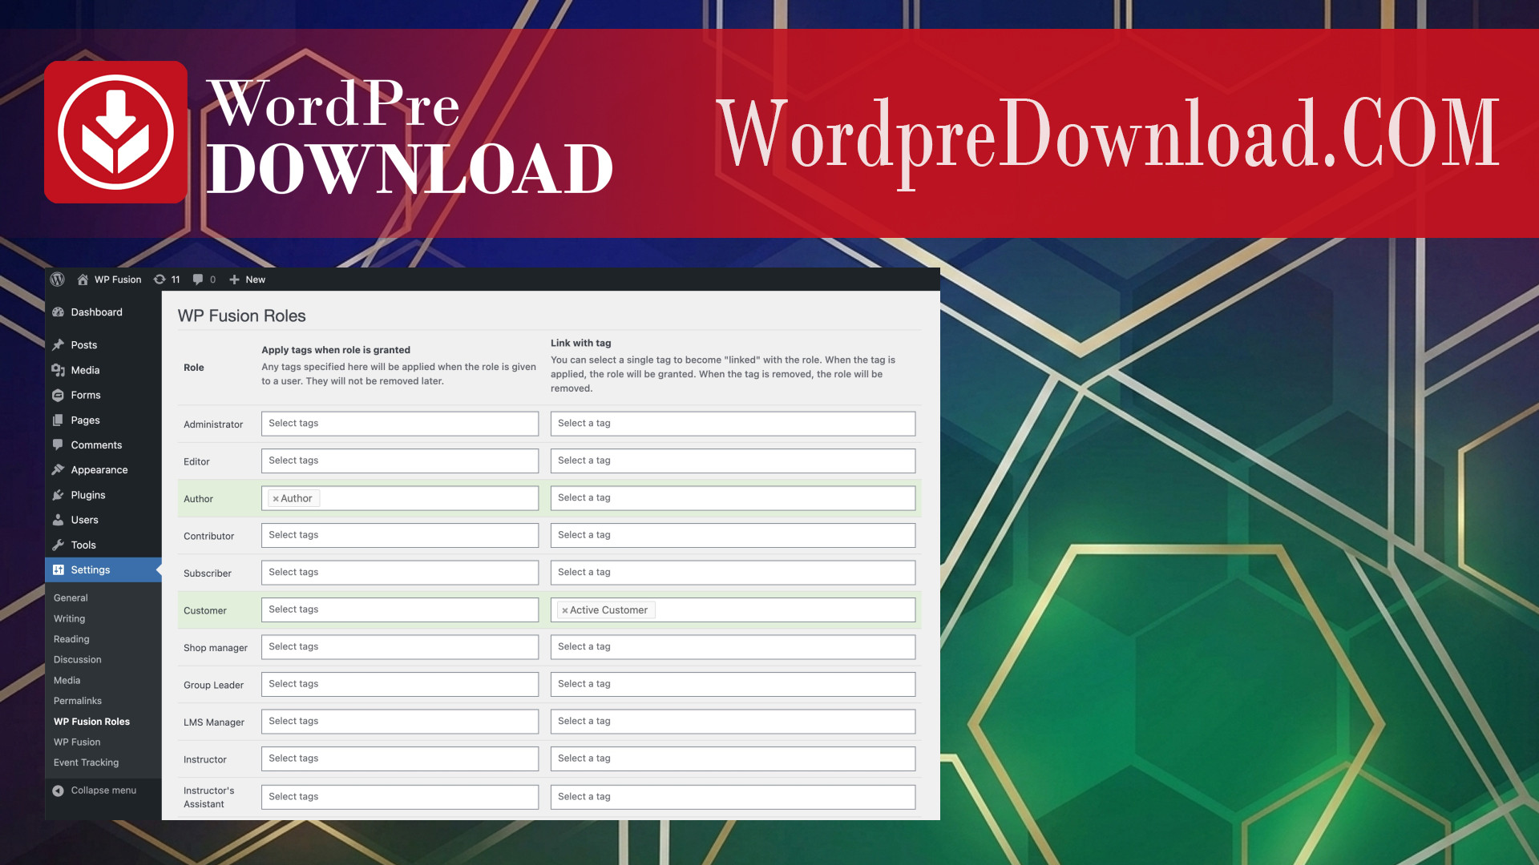The width and height of the screenshot is (1539, 865).
Task: Open Event Tracking submenu item
Action: (x=86, y=762)
